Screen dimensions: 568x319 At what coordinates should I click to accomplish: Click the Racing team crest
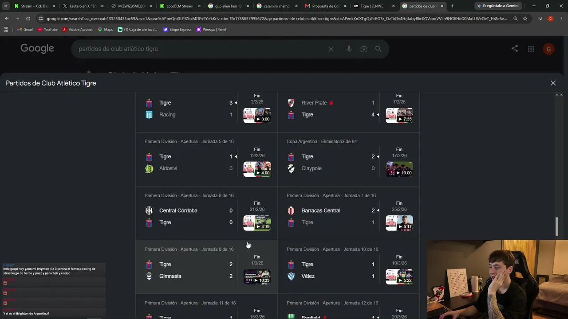pyautogui.click(x=149, y=115)
